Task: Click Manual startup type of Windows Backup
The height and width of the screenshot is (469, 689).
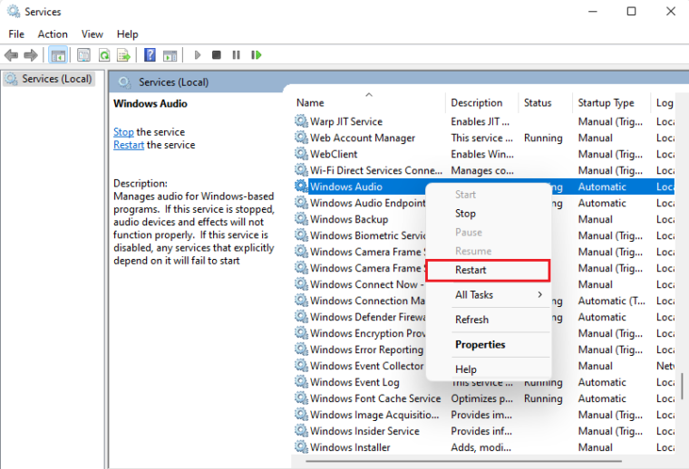Action: pos(595,219)
